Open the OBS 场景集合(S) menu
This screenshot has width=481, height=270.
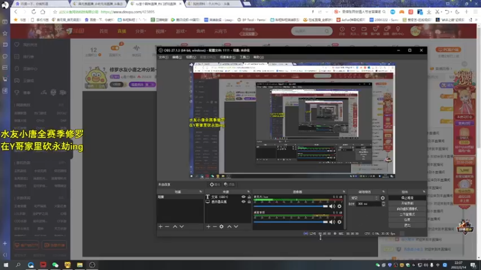pyautogui.click(x=228, y=57)
